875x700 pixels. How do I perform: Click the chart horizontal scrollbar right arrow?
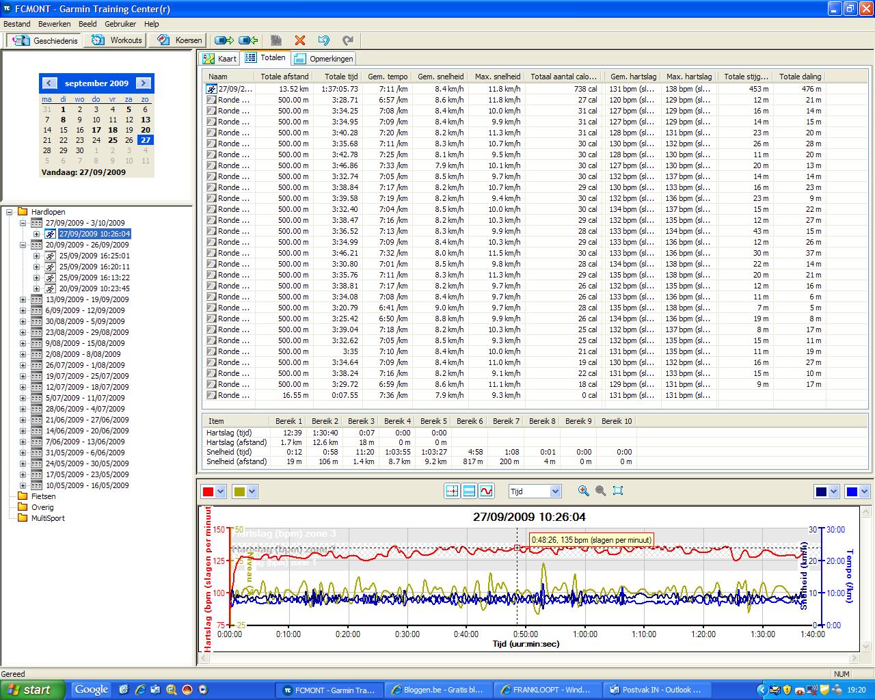tap(854, 658)
